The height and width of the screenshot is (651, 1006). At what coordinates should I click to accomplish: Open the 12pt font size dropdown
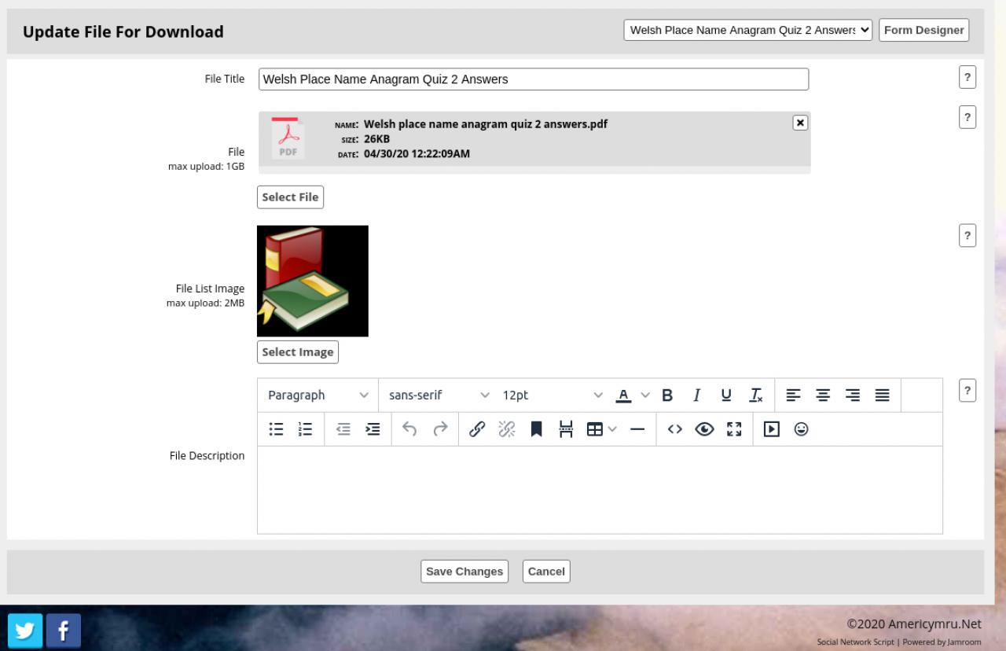[x=553, y=395]
